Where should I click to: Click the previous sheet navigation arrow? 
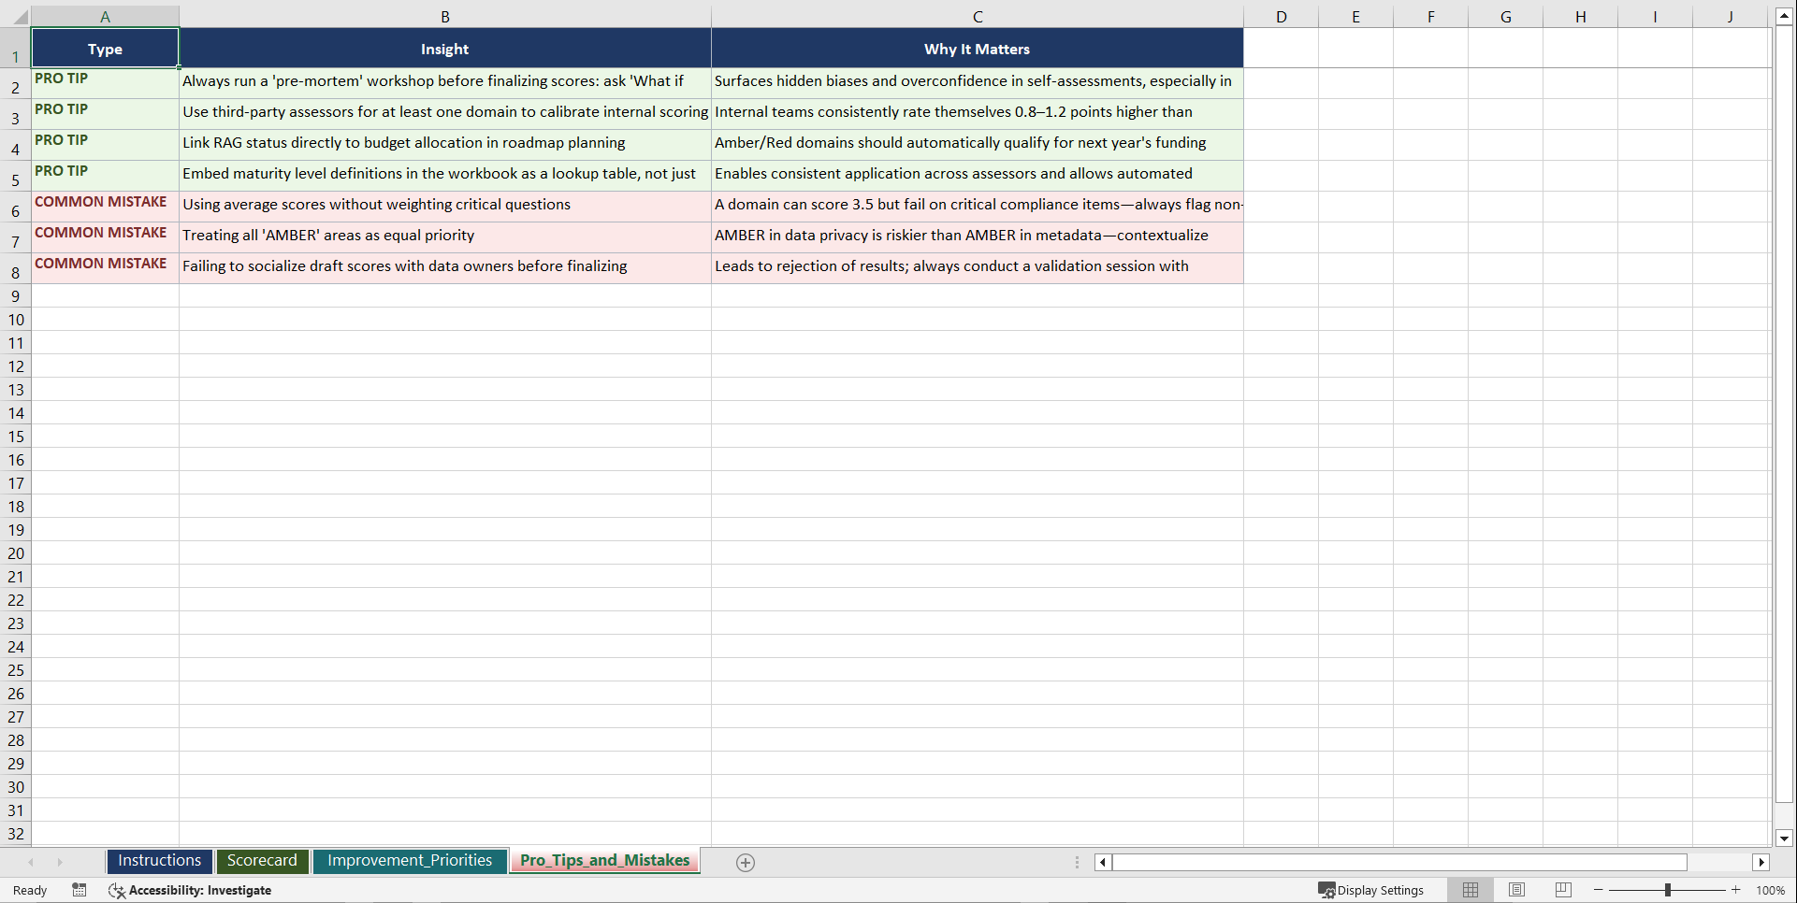point(31,862)
